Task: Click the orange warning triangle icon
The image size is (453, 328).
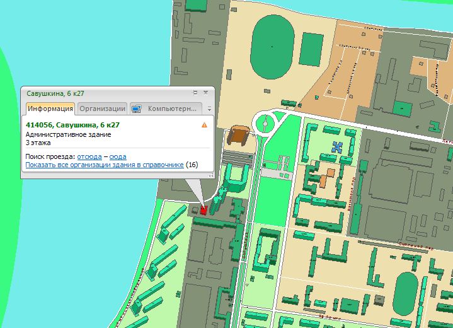Action: point(204,125)
